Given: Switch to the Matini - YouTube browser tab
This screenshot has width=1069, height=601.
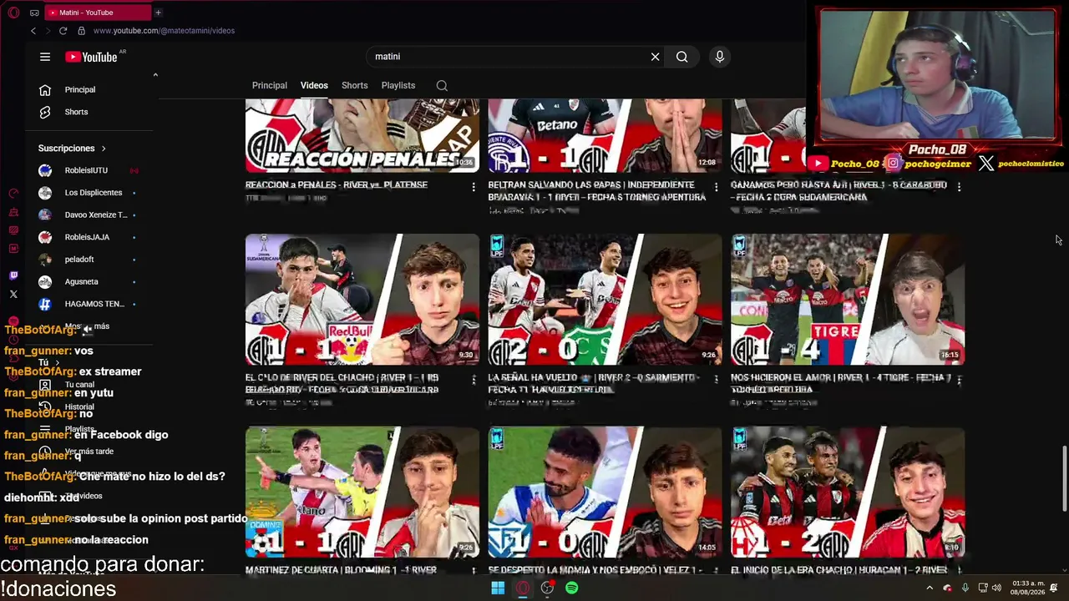Looking at the screenshot, I should pyautogui.click(x=96, y=13).
